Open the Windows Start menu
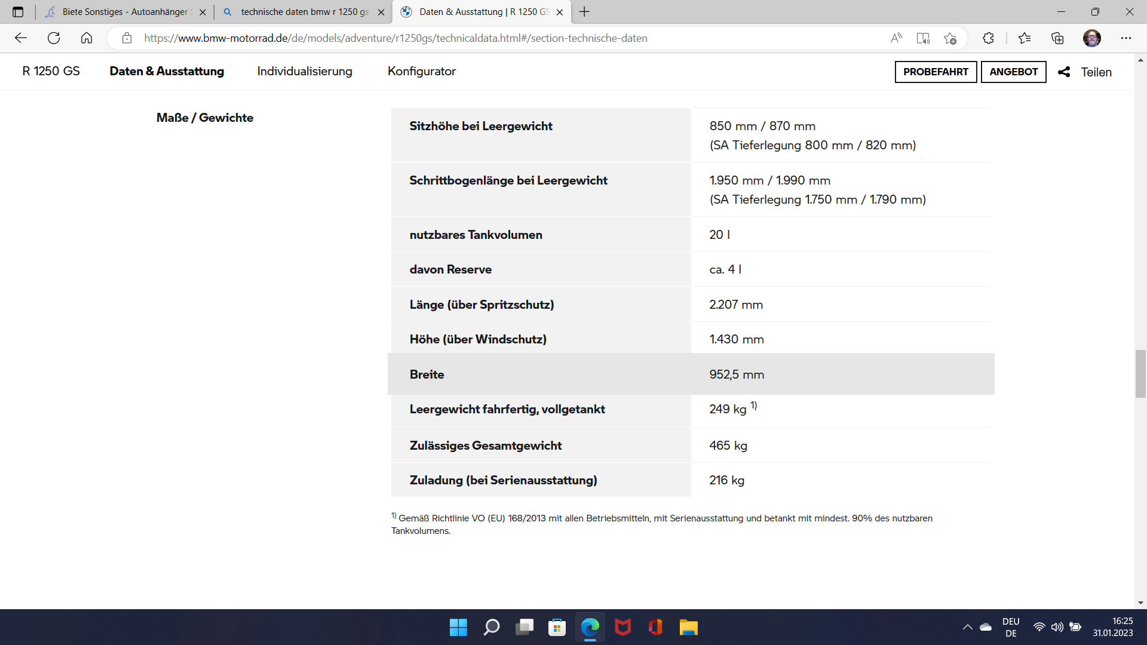This screenshot has width=1147, height=645. pos(458,627)
